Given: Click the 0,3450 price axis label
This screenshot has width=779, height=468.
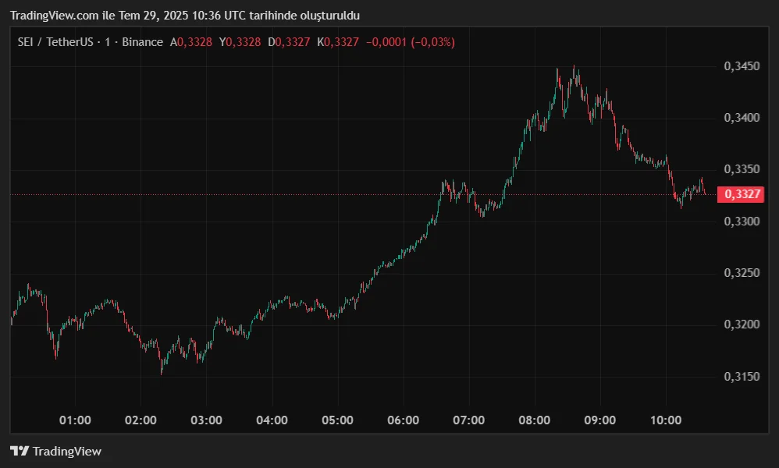Looking at the screenshot, I should [742, 66].
